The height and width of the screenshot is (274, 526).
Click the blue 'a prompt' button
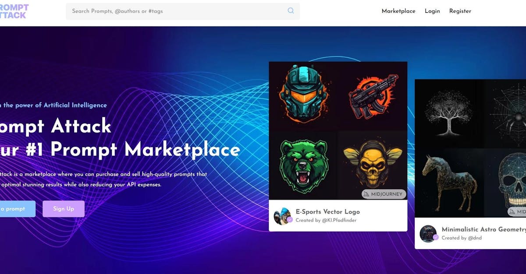point(18,209)
